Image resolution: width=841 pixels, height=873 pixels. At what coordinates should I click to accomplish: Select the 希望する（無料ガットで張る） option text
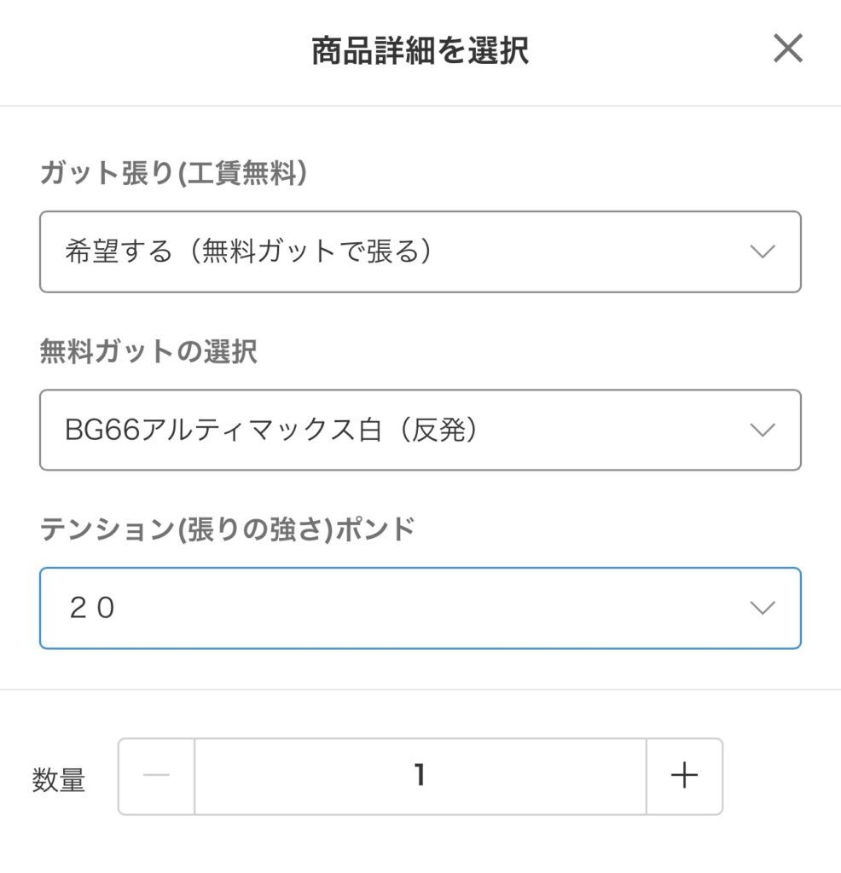click(x=248, y=251)
